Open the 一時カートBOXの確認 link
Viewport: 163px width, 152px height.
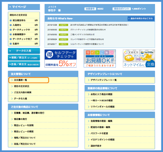(x=102, y=100)
